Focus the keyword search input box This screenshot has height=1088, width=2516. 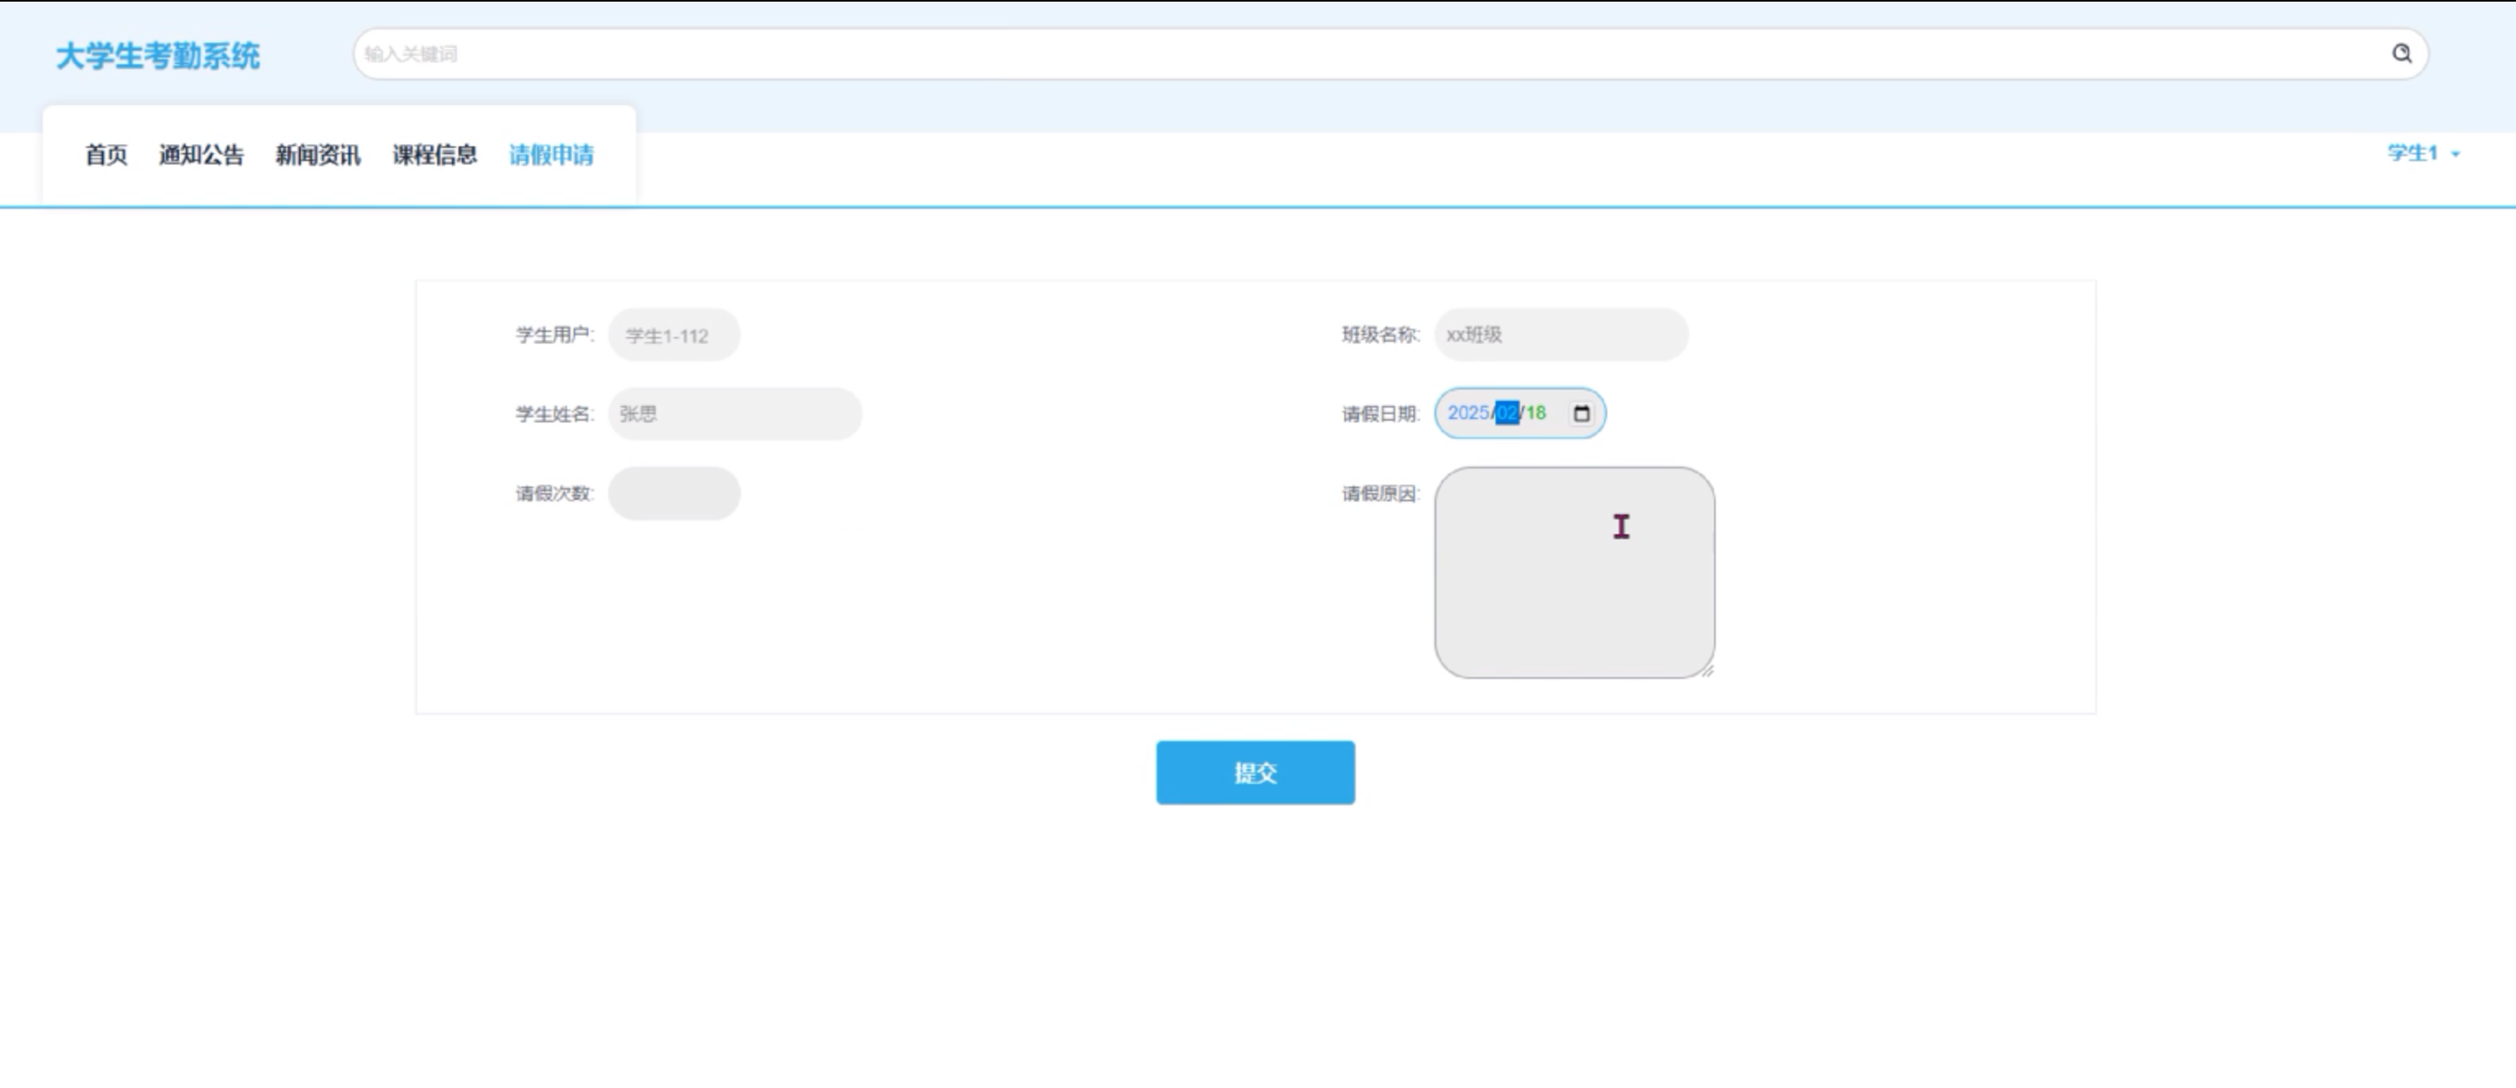pyautogui.click(x=1367, y=53)
